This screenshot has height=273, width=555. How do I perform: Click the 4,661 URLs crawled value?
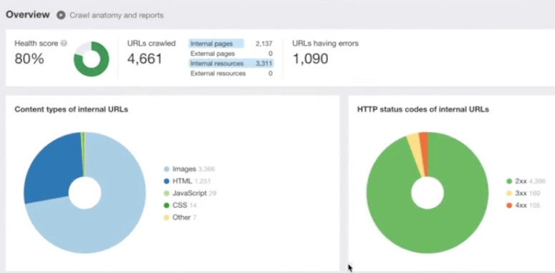pyautogui.click(x=145, y=59)
